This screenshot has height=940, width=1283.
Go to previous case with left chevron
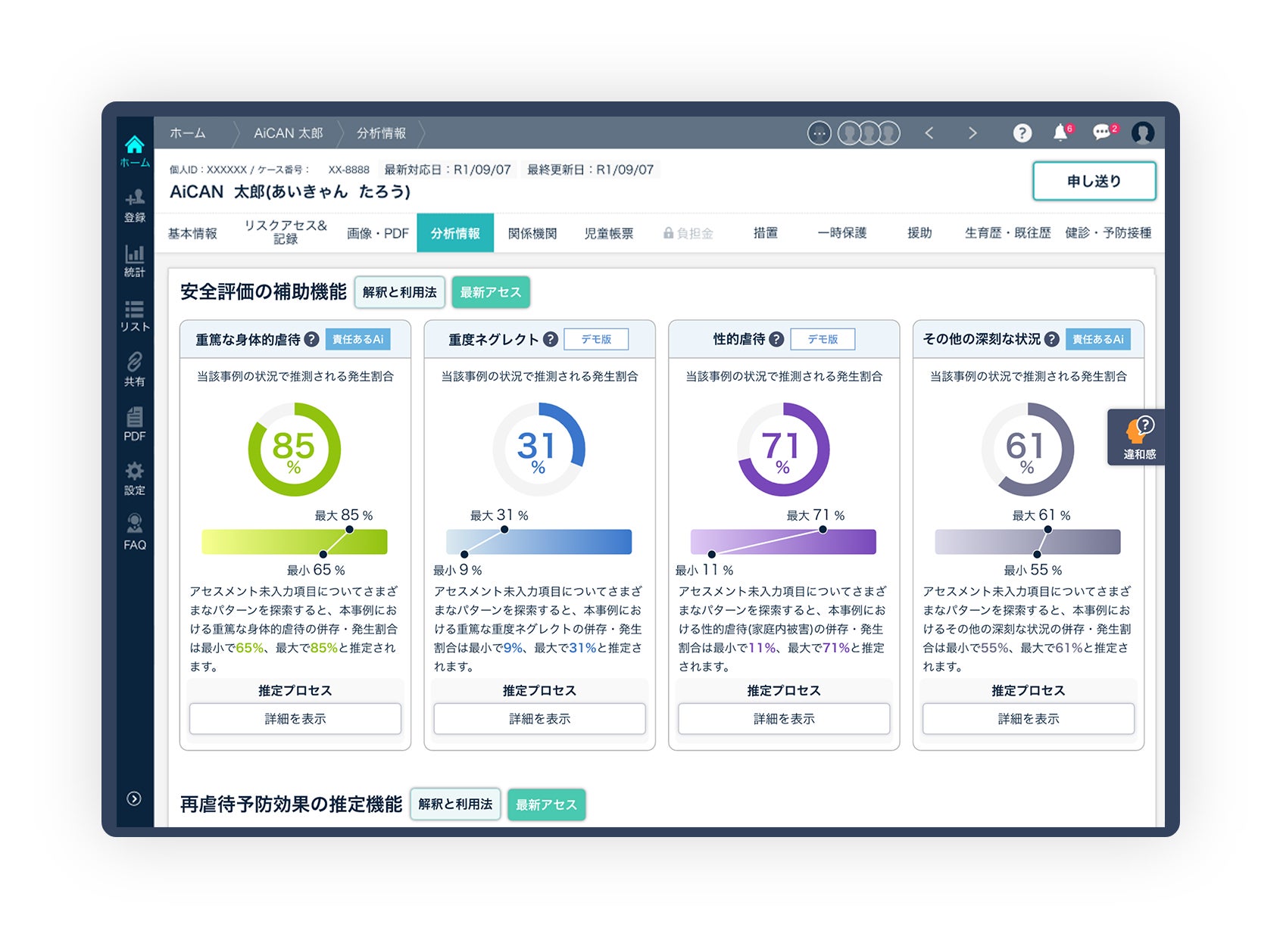[929, 133]
